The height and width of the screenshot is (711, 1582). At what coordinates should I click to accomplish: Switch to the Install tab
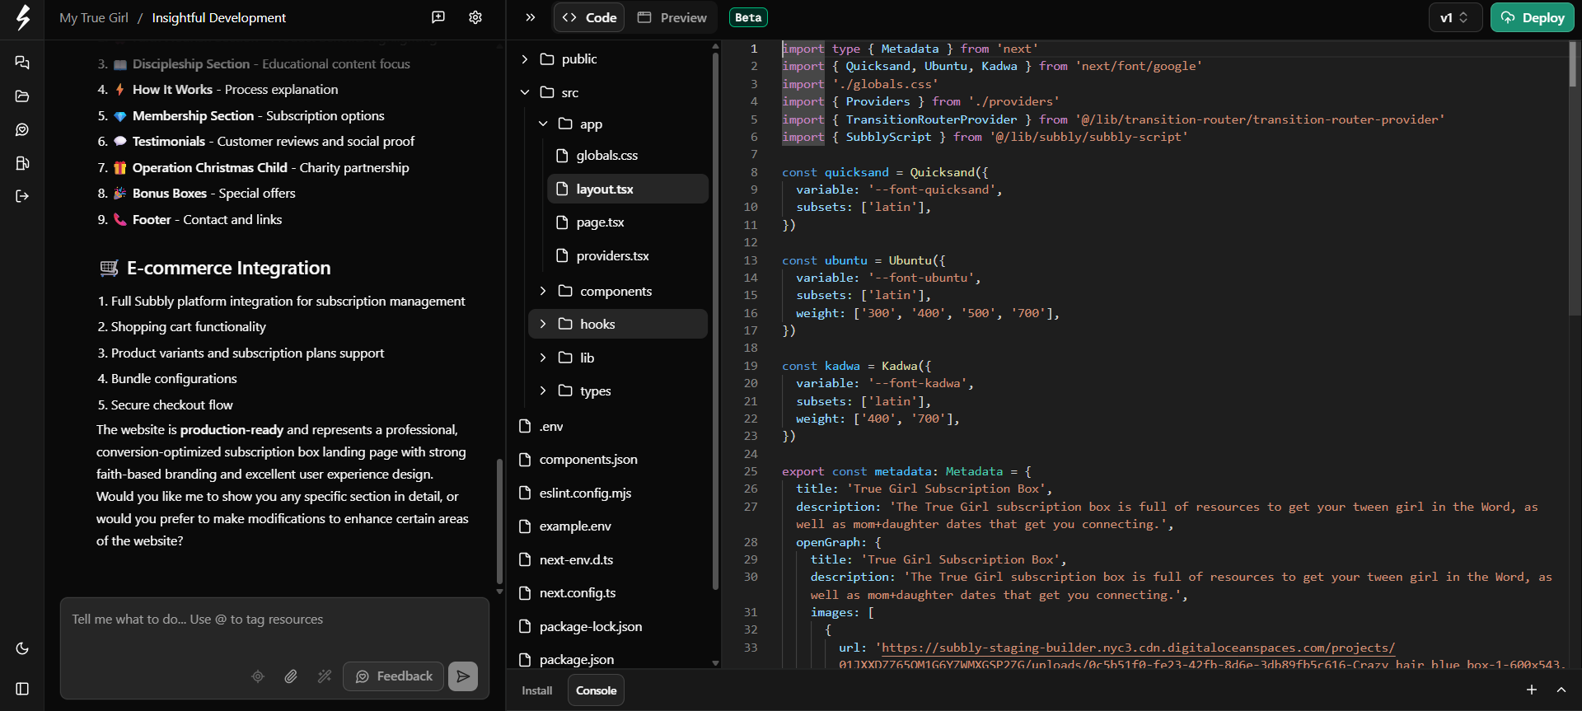pos(537,690)
